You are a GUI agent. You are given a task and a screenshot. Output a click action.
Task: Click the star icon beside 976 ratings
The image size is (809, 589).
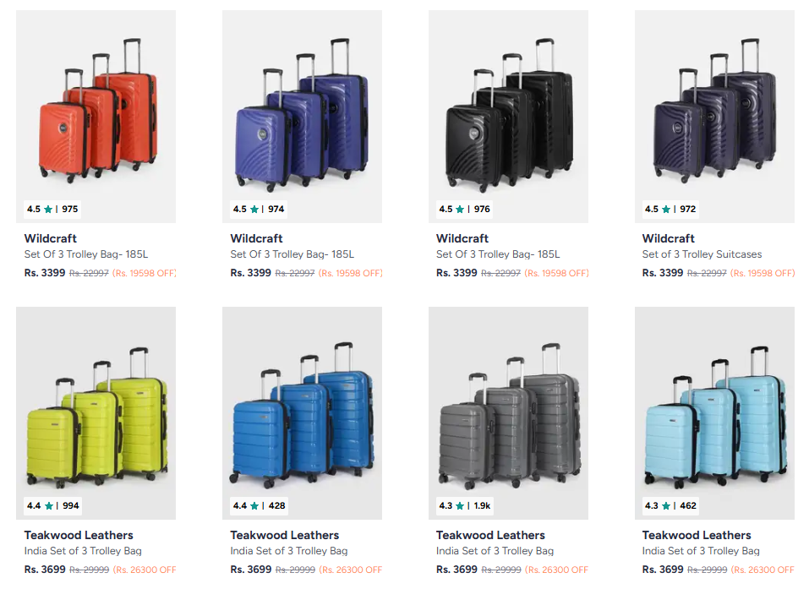point(460,210)
